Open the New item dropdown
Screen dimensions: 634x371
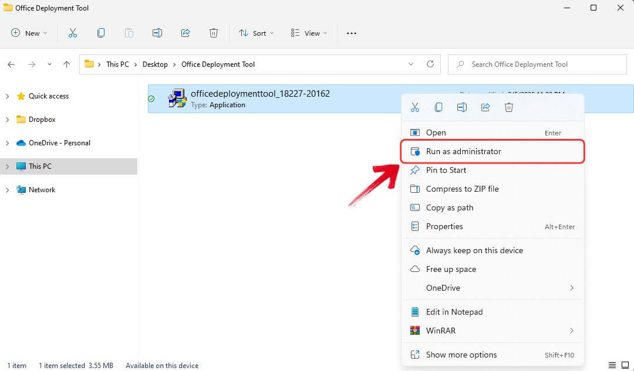29,33
